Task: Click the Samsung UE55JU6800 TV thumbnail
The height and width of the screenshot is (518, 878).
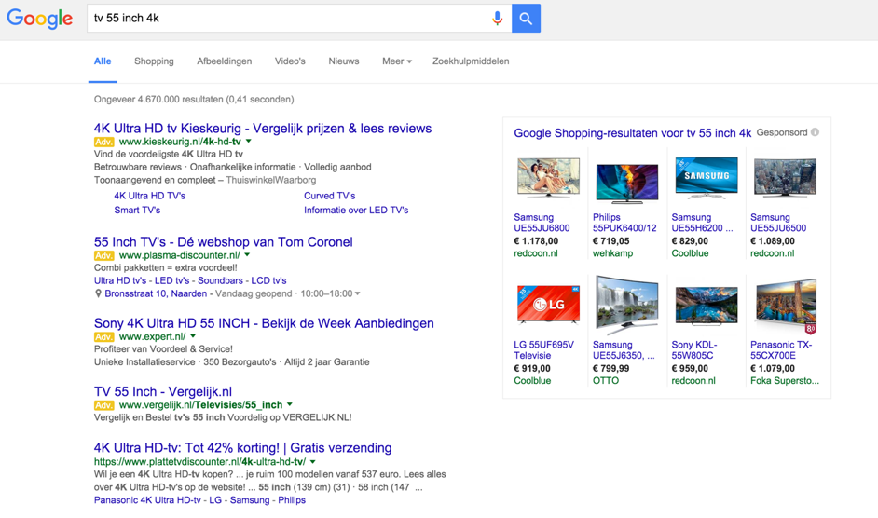Action: pos(548,178)
